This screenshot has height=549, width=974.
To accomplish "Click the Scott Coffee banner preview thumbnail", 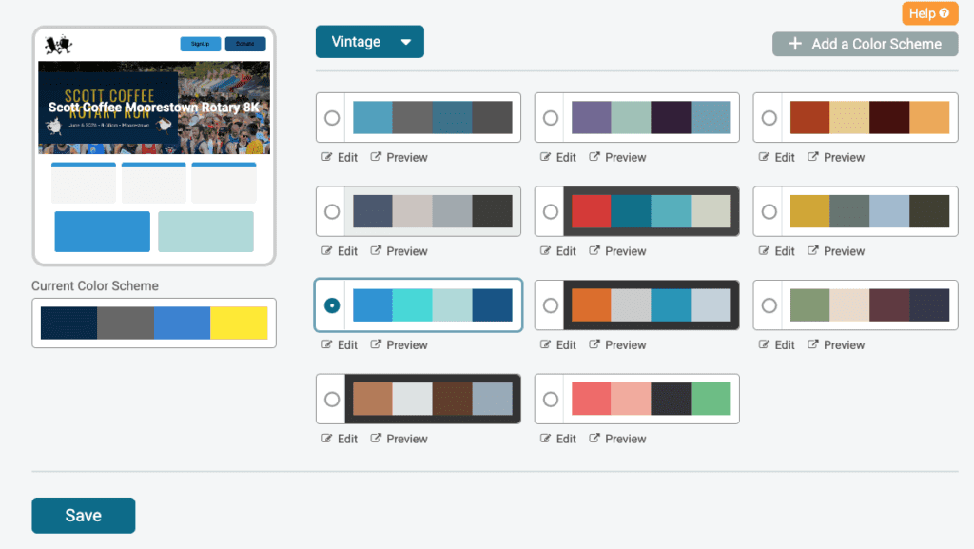I will [154, 108].
